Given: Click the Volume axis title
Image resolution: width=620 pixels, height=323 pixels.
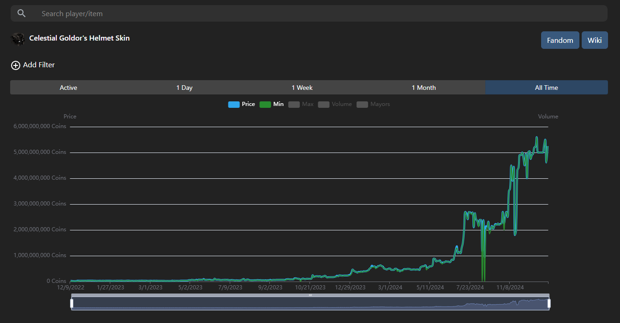Looking at the screenshot, I should click(548, 117).
